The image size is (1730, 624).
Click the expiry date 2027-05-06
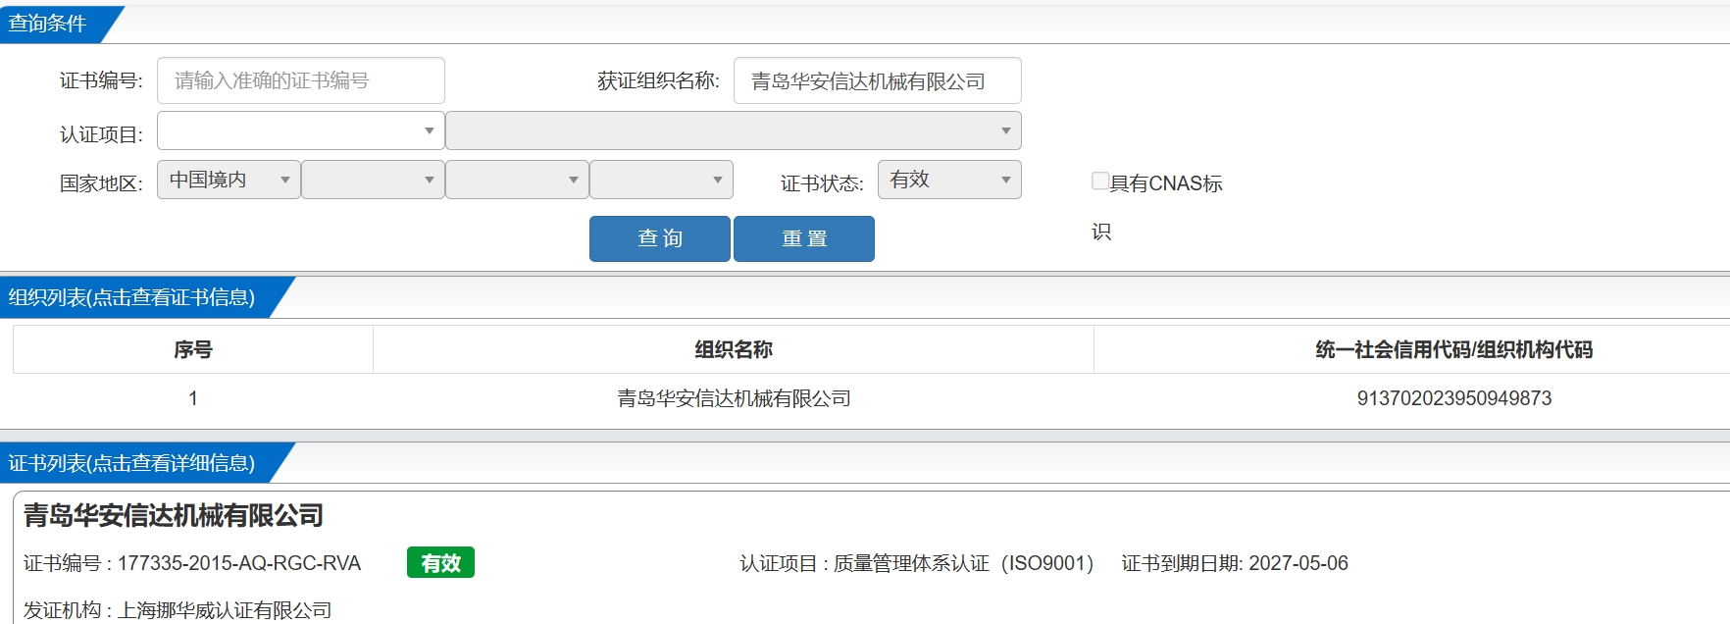(x=1297, y=563)
